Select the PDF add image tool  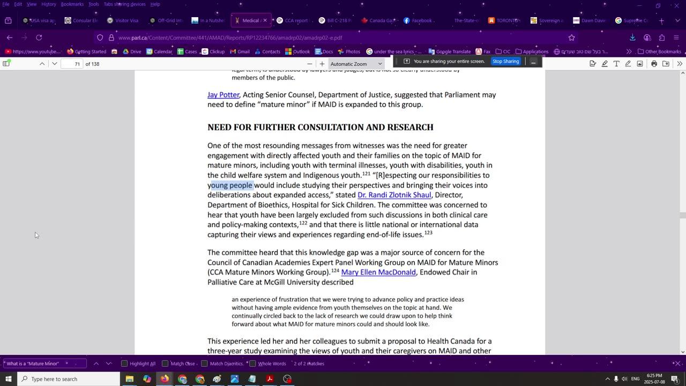coord(640,64)
